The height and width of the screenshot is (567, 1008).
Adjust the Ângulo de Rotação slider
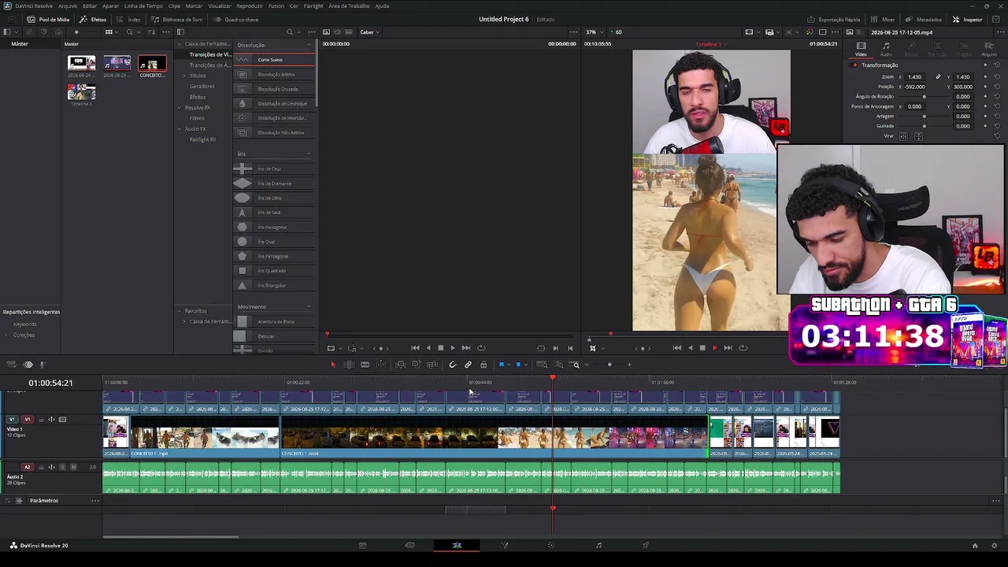point(924,97)
